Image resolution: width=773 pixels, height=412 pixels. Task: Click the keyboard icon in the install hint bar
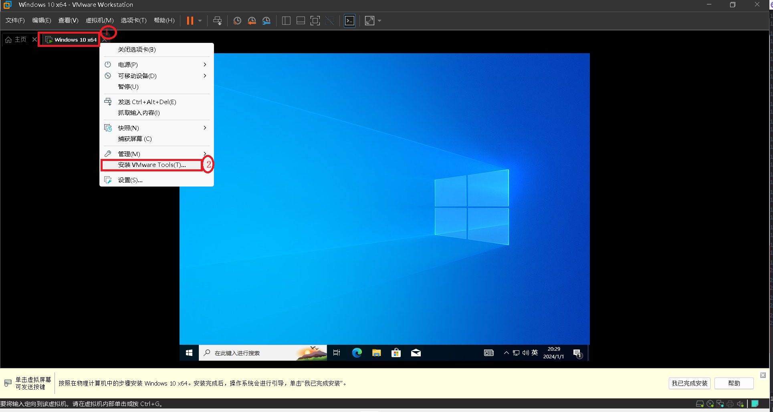(x=8, y=383)
